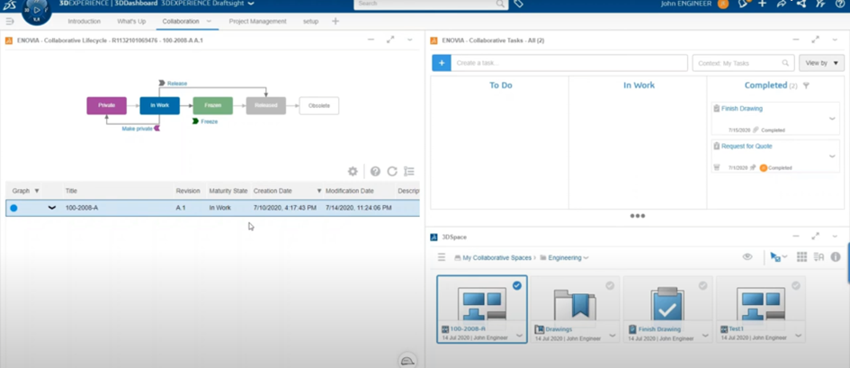This screenshot has height=368, width=850.
Task: Open the 100-2008-A tile's dropdown arrow
Action: point(519,336)
